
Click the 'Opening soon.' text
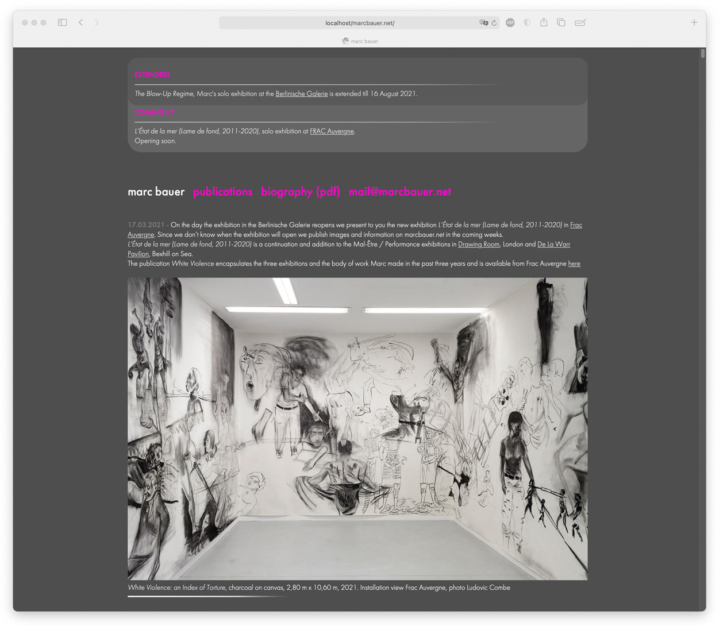tap(155, 141)
